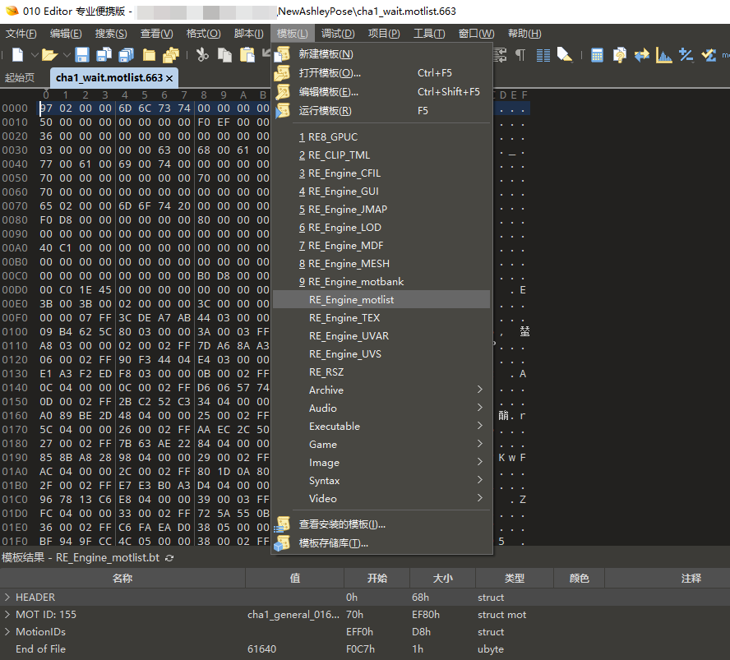Click the Convert arrows icon
The width and height of the screenshot is (730, 660).
point(641,55)
